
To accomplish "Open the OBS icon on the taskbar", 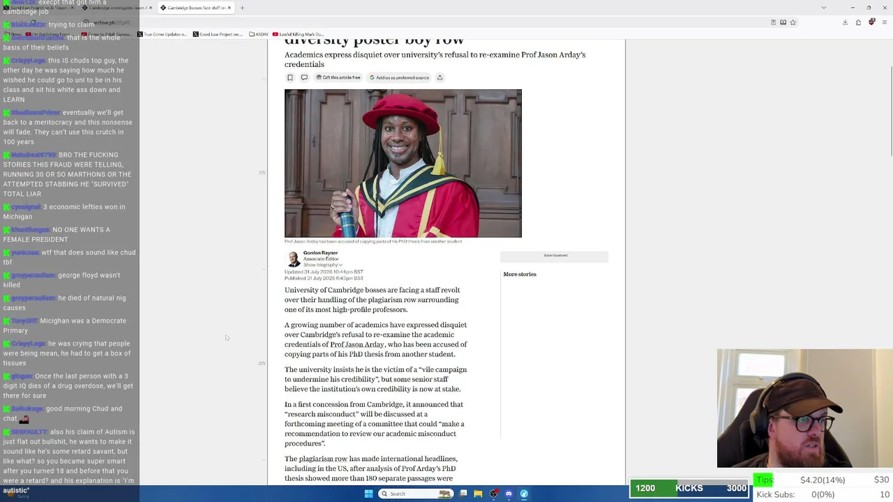I will pos(494,494).
